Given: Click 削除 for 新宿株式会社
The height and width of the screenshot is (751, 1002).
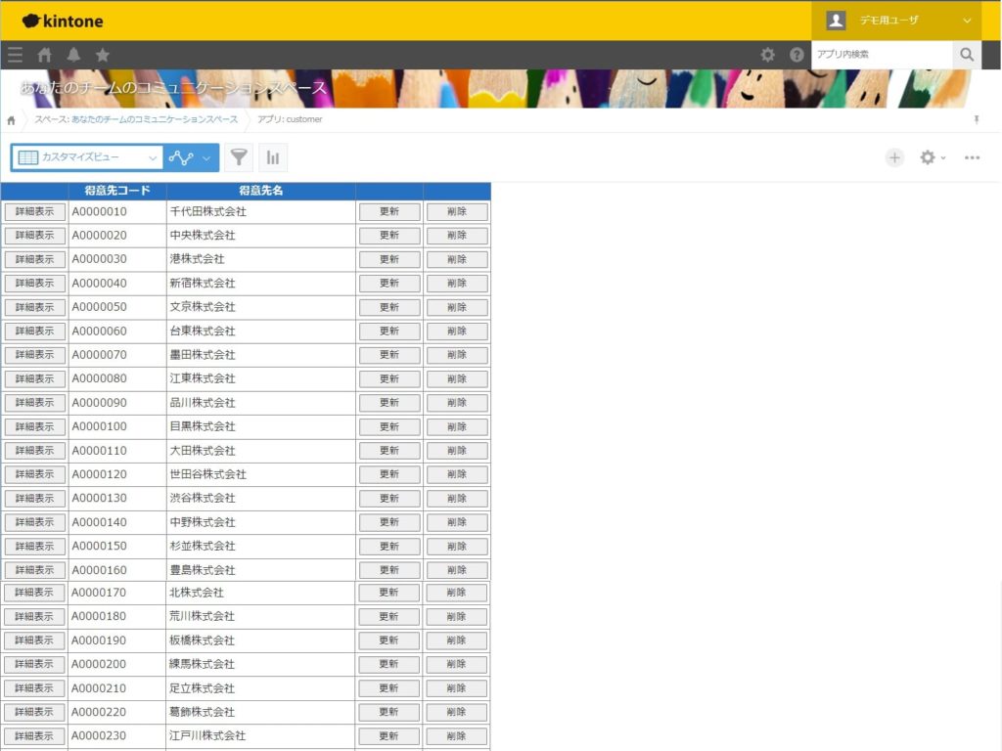Looking at the screenshot, I should click(457, 283).
